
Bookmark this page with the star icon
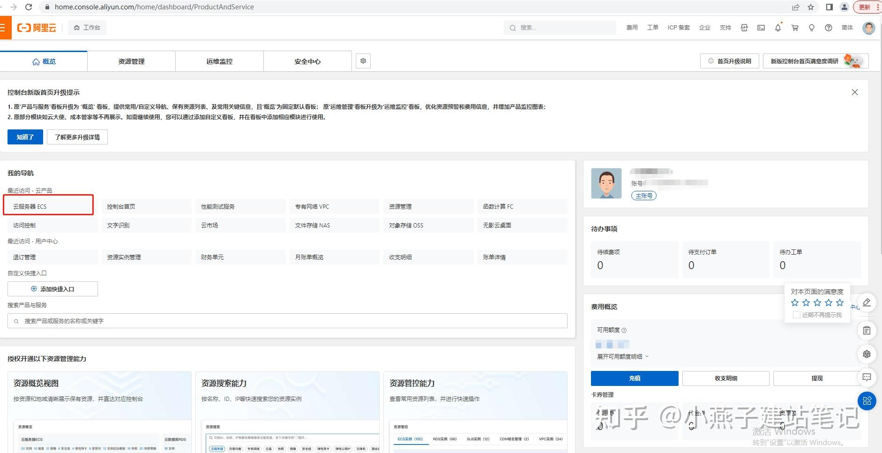click(x=811, y=7)
